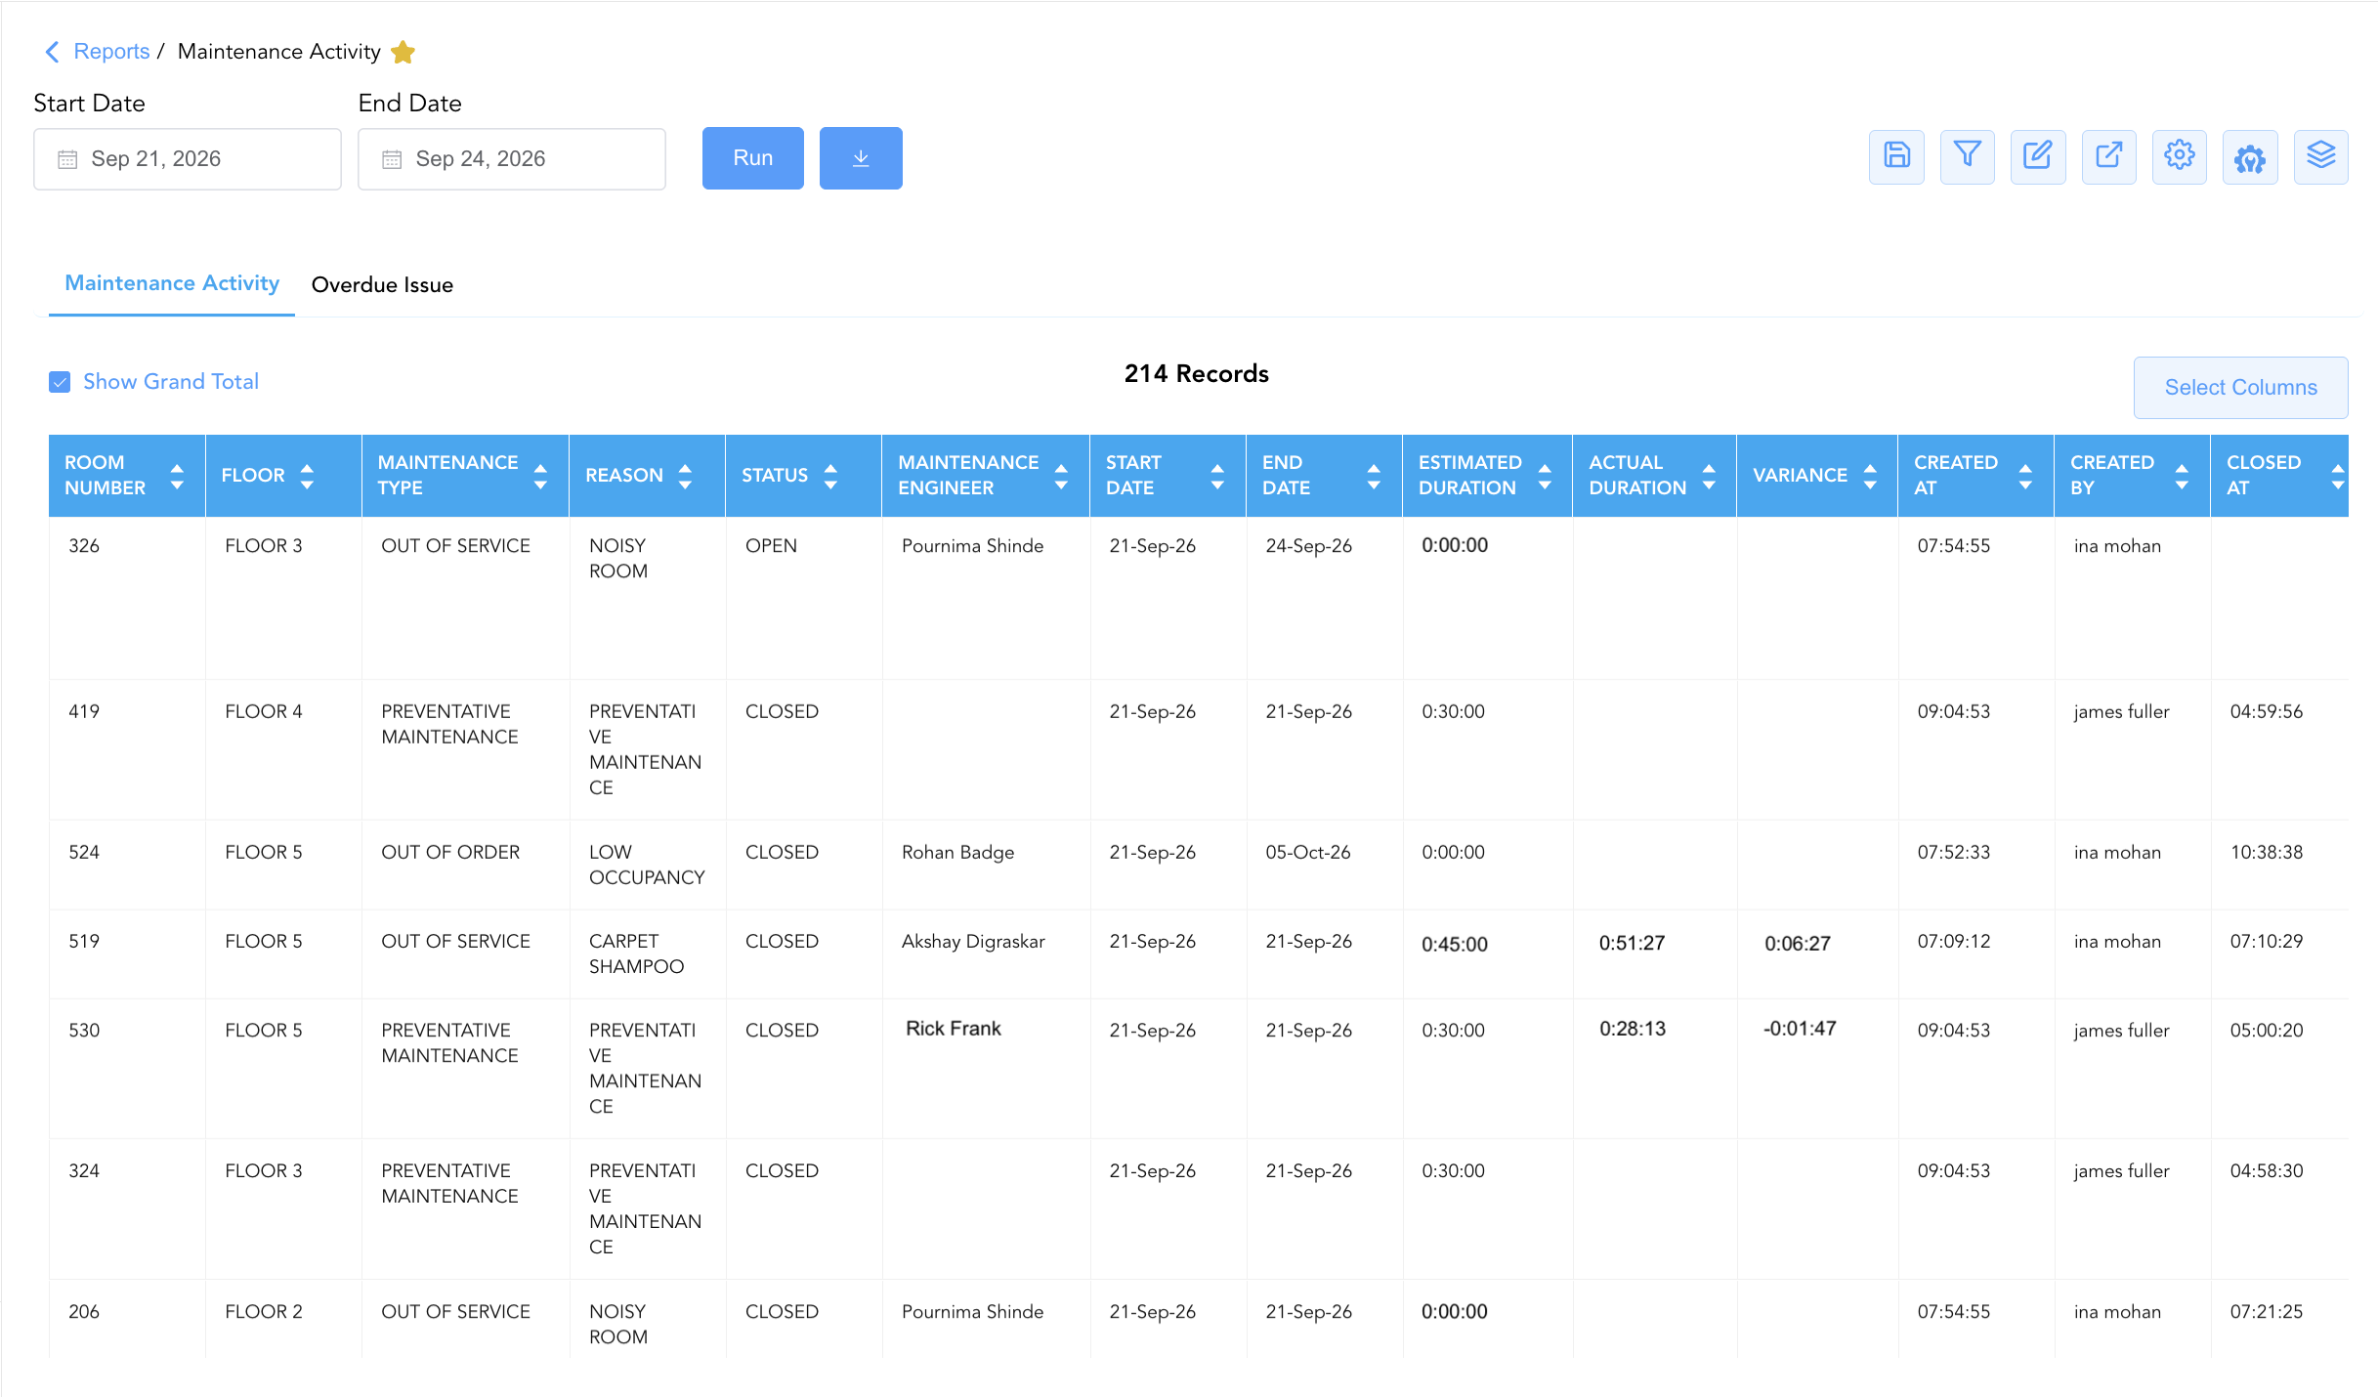Viewport: 2378px width, 1397px height.
Task: Click the layers stack icon
Action: coord(2320,156)
